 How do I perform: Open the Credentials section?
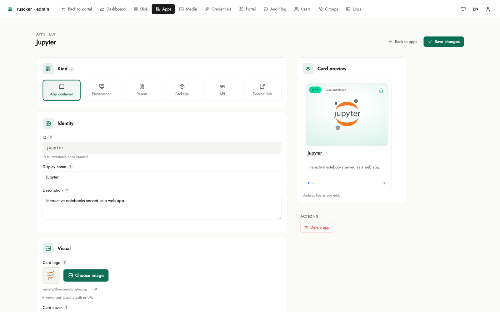(218, 9)
